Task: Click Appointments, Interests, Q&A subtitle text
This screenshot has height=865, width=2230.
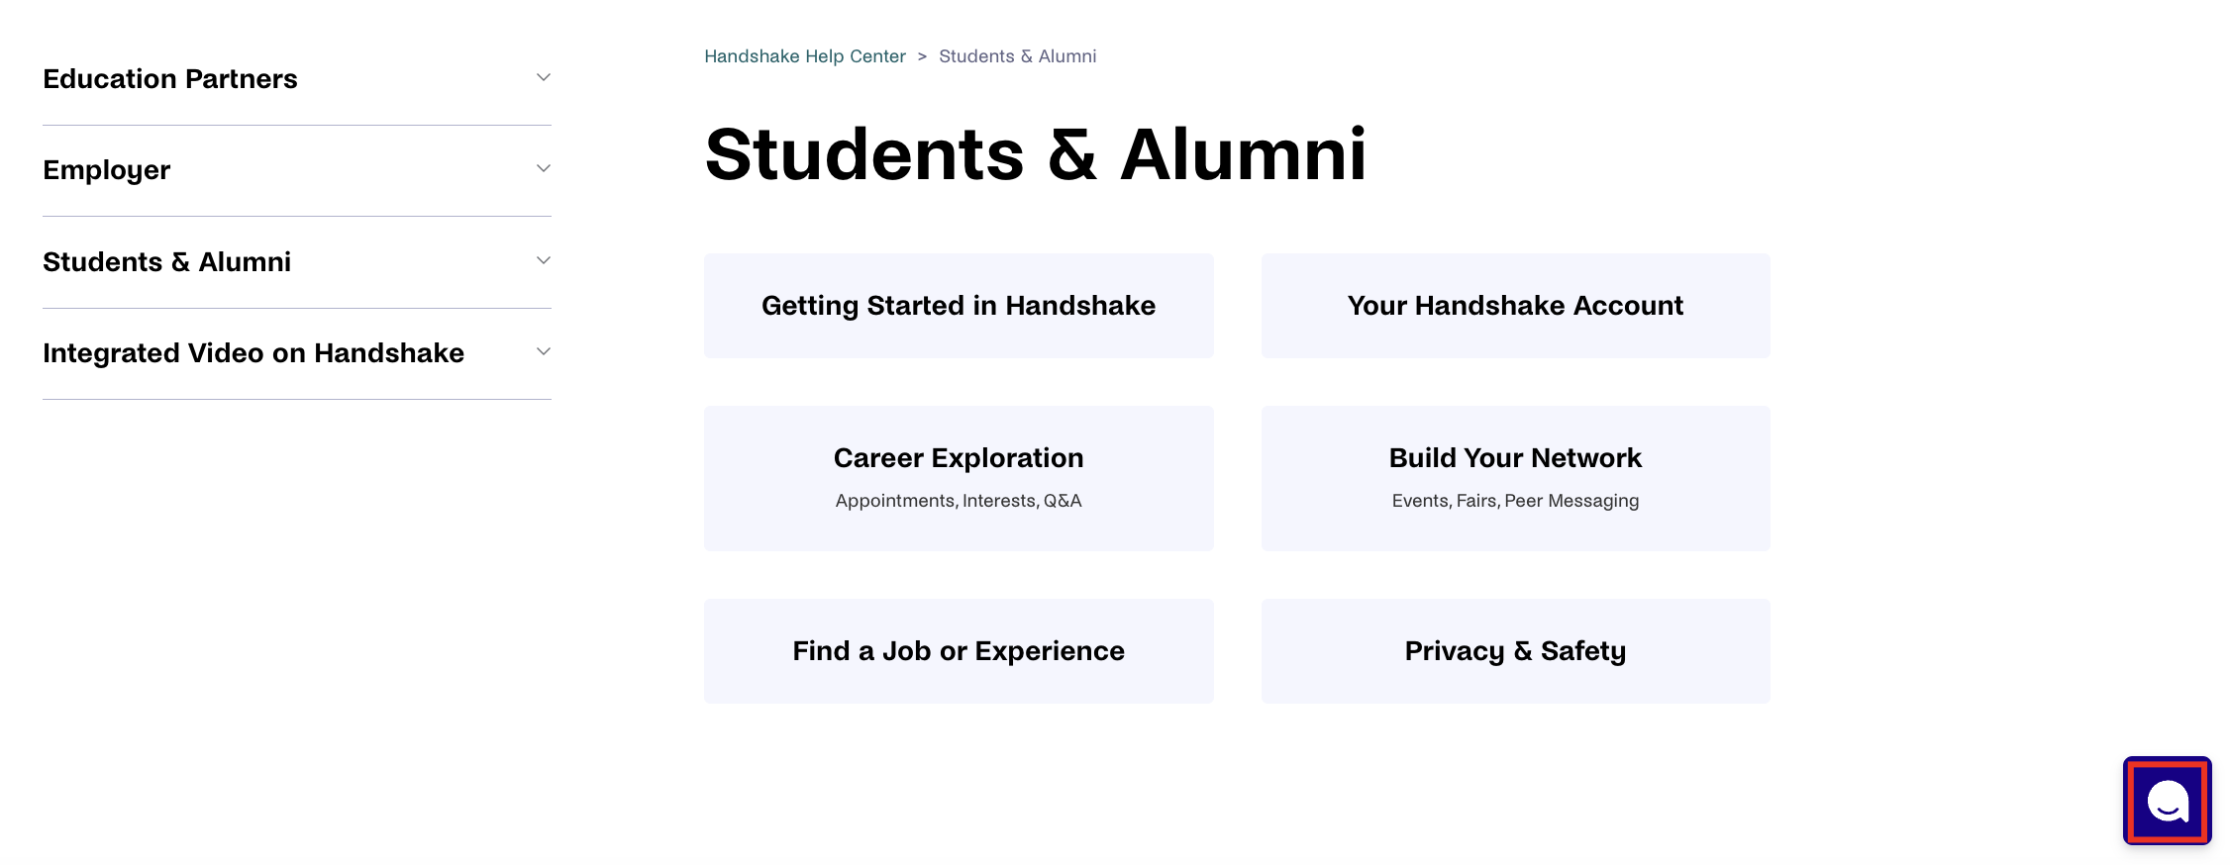Action: 959,501
